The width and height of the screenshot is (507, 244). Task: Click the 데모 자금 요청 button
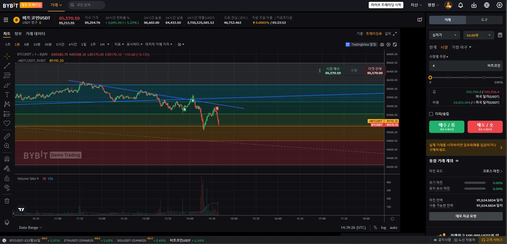pyautogui.click(x=466, y=216)
